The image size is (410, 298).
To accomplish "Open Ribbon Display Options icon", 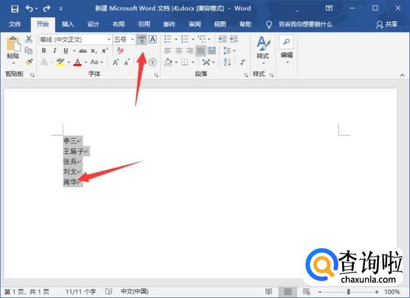I will point(329,8).
